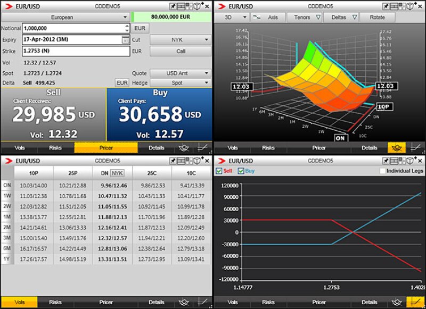Enable the Individual Legs checkbox
This screenshot has height=309, width=426.
(x=382, y=171)
